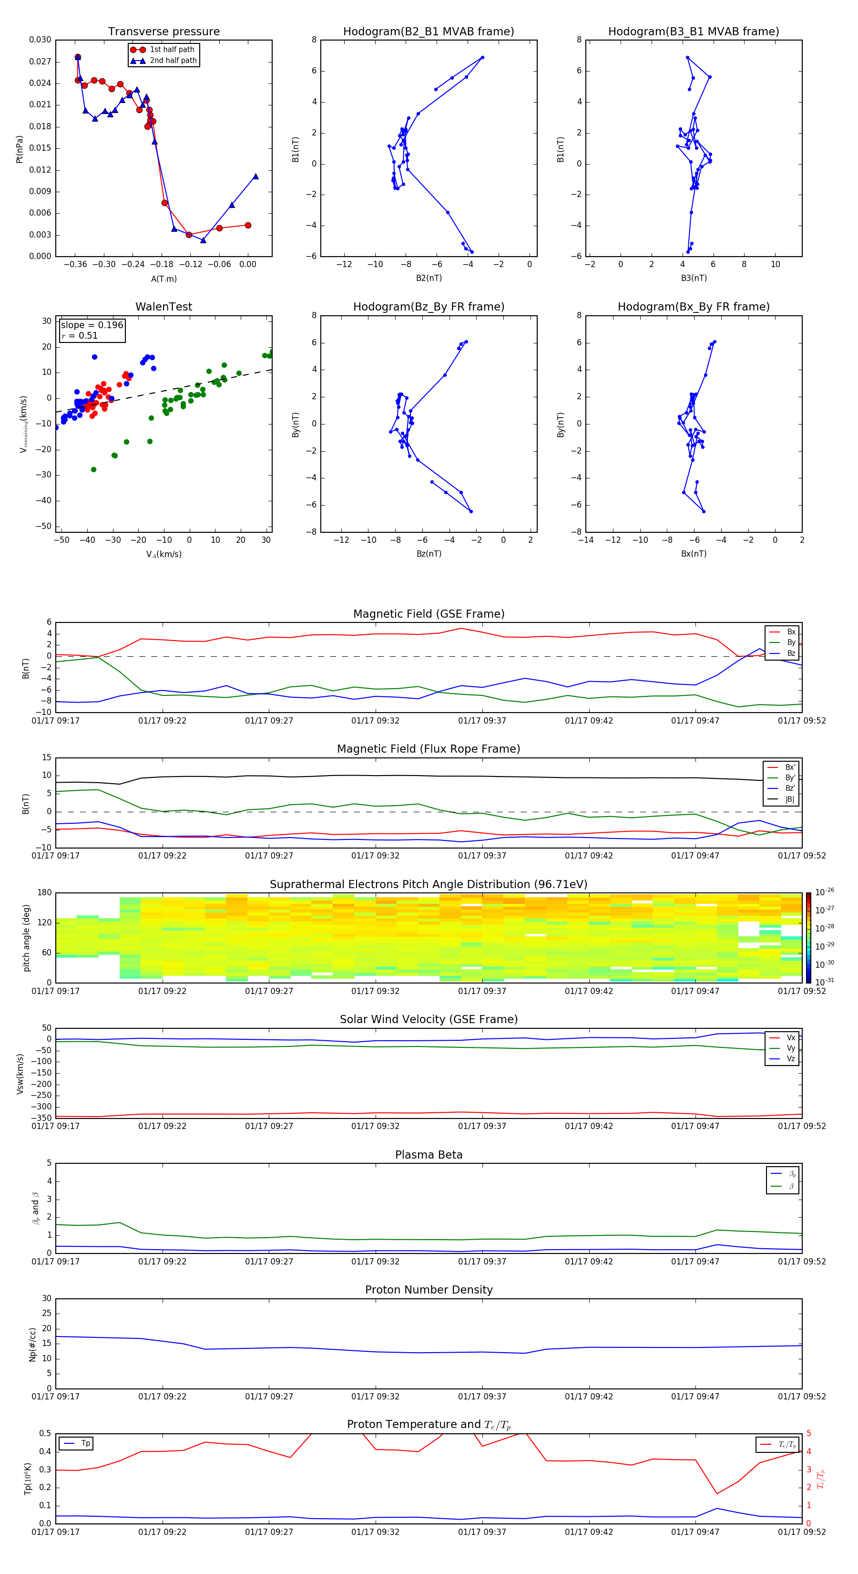Click 'Tp' legend entry in temperature plot

76,1443
